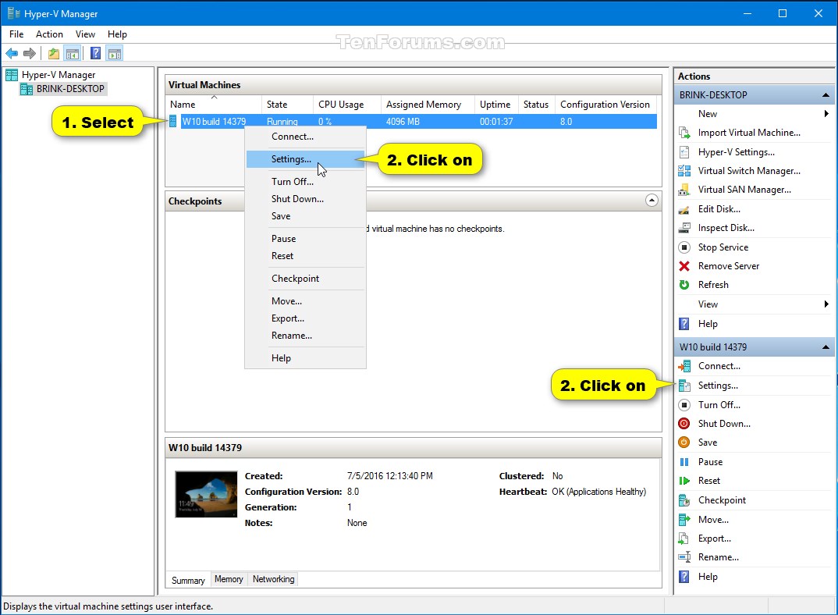Select the Edit Disk icon
The image size is (838, 615).
(684, 208)
